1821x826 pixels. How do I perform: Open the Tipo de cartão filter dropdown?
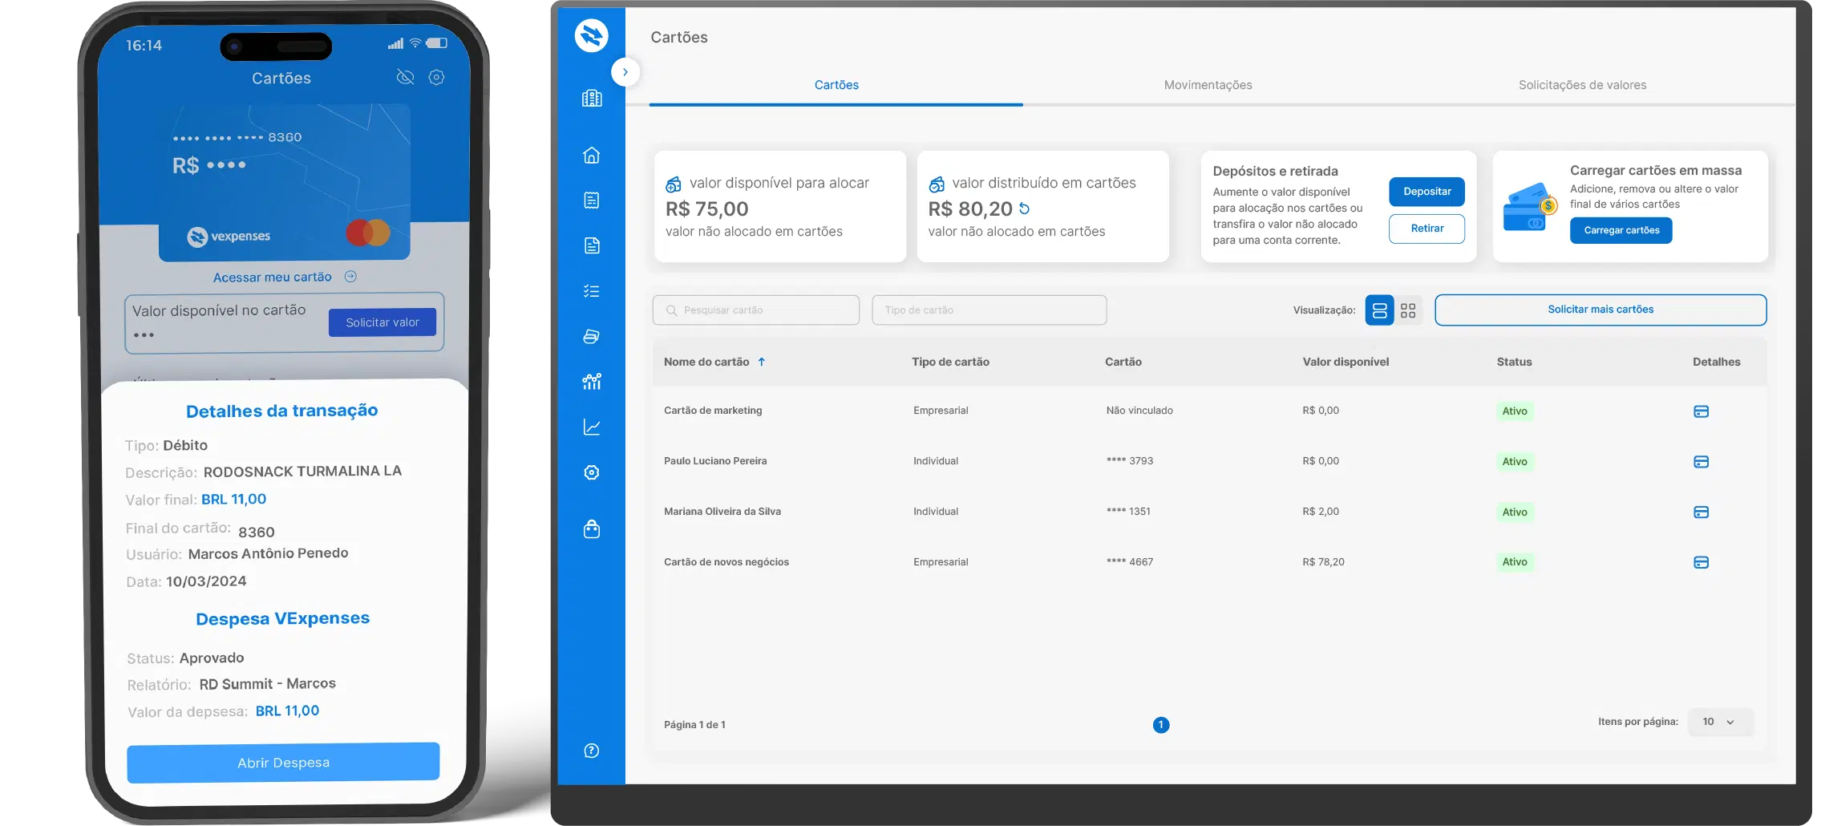pyautogui.click(x=989, y=310)
